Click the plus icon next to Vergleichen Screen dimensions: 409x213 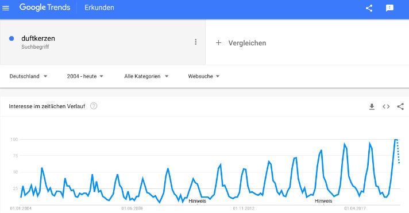[x=219, y=42]
